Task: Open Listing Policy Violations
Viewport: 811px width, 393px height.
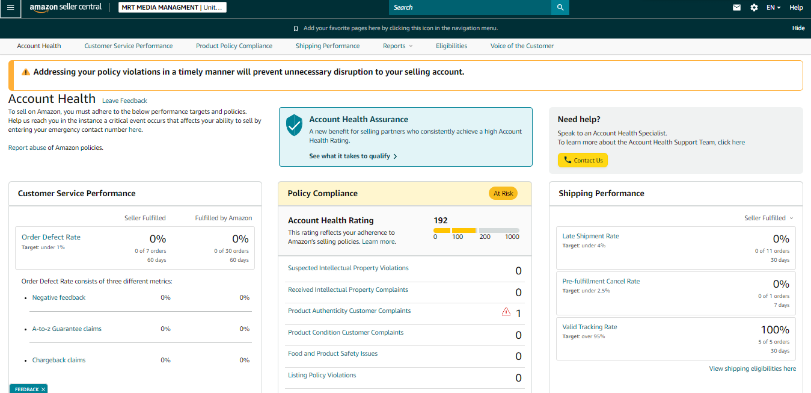Action: point(322,375)
